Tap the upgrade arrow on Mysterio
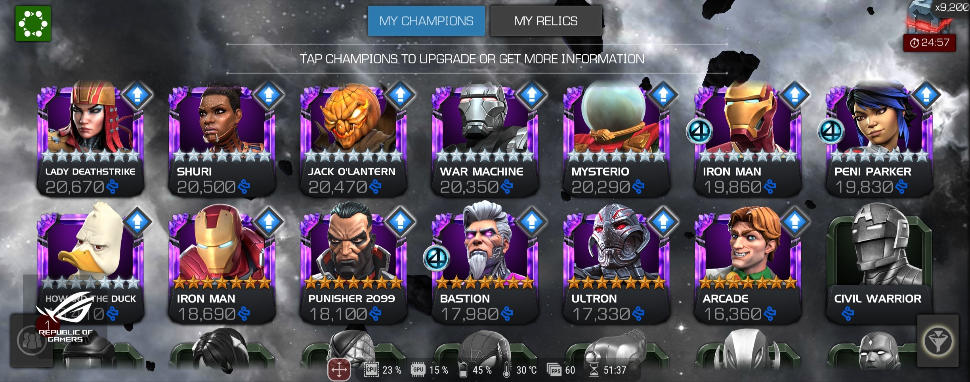970x382 pixels. click(663, 95)
